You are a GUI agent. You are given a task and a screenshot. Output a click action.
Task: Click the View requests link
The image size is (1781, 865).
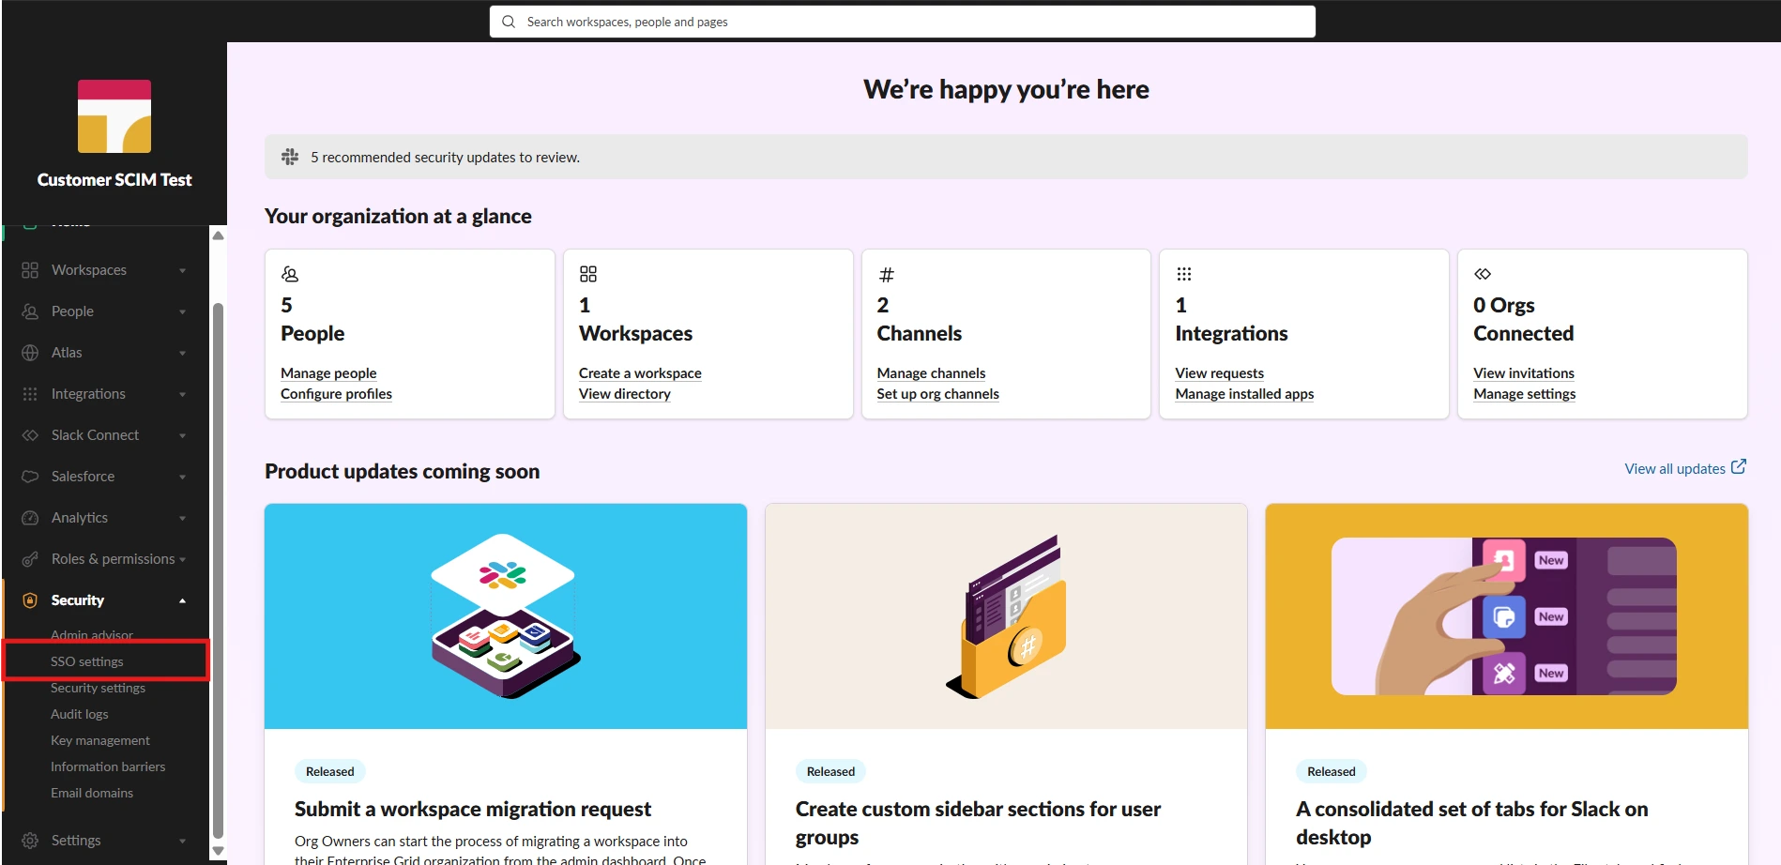(x=1220, y=372)
